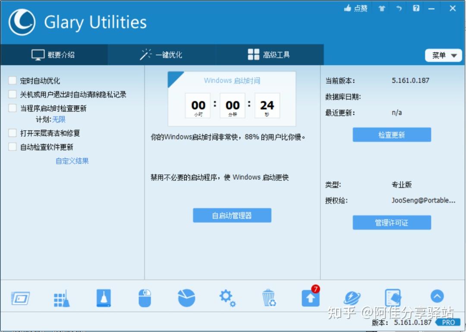The height and width of the screenshot is (332, 466).
Task: Tick 自动检查软件更新 checkbox
Action: (x=13, y=147)
